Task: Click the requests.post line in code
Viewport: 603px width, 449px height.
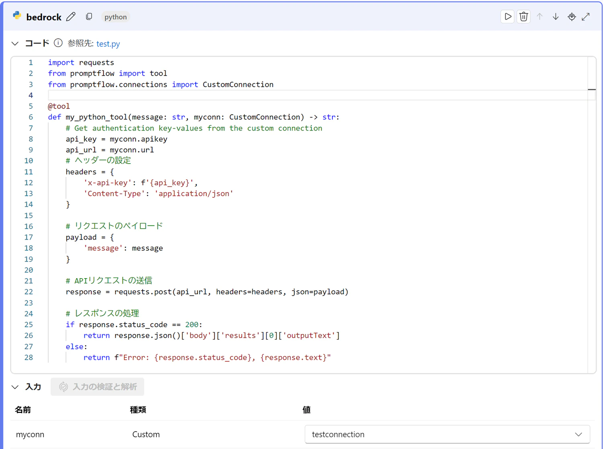Action: tap(207, 292)
